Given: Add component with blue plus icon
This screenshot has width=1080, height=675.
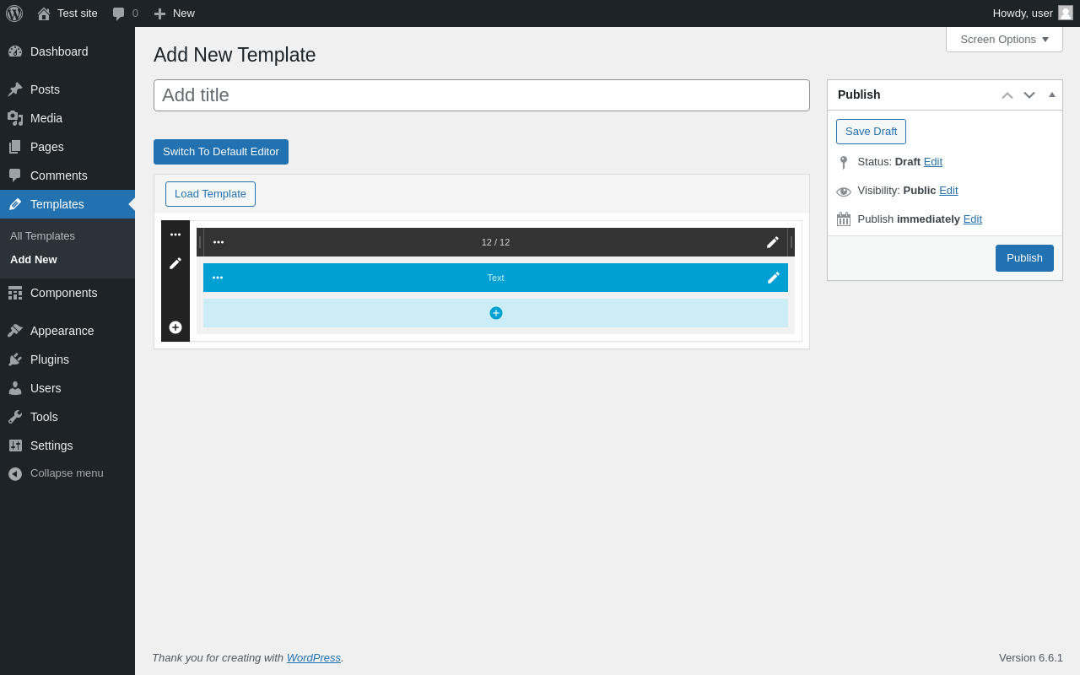Looking at the screenshot, I should pyautogui.click(x=496, y=313).
